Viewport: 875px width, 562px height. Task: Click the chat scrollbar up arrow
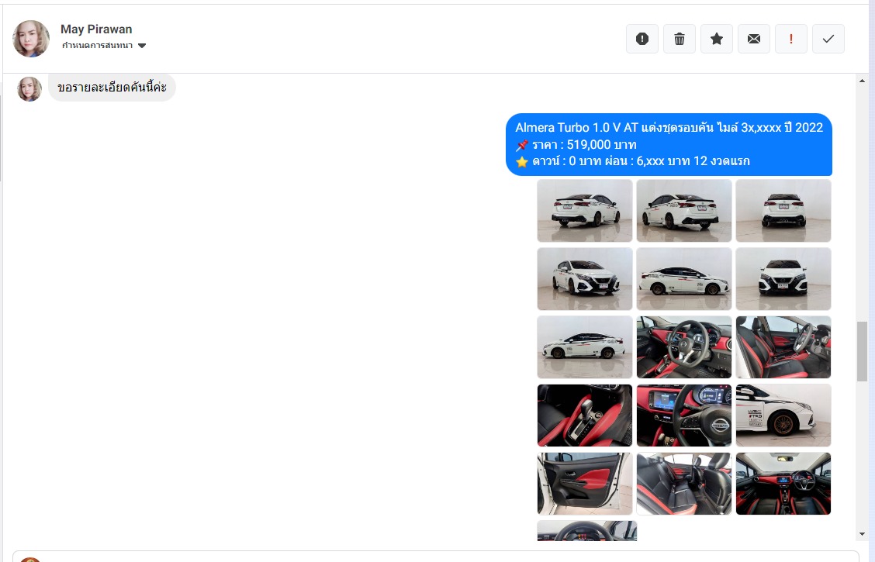(862, 81)
